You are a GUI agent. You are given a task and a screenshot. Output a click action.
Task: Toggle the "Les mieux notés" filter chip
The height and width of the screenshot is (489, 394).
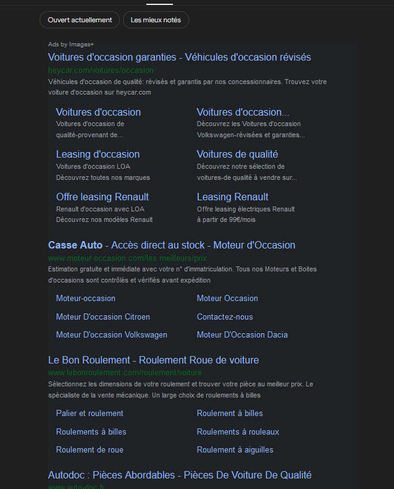coord(156,20)
